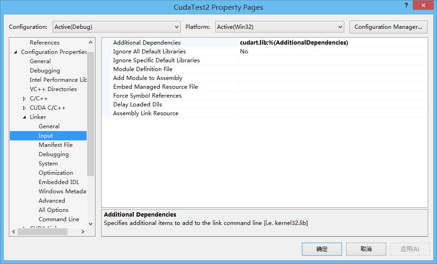Close the CudaTest2 Property Pages dialog
437x264 pixels.
pyautogui.click(x=423, y=5)
